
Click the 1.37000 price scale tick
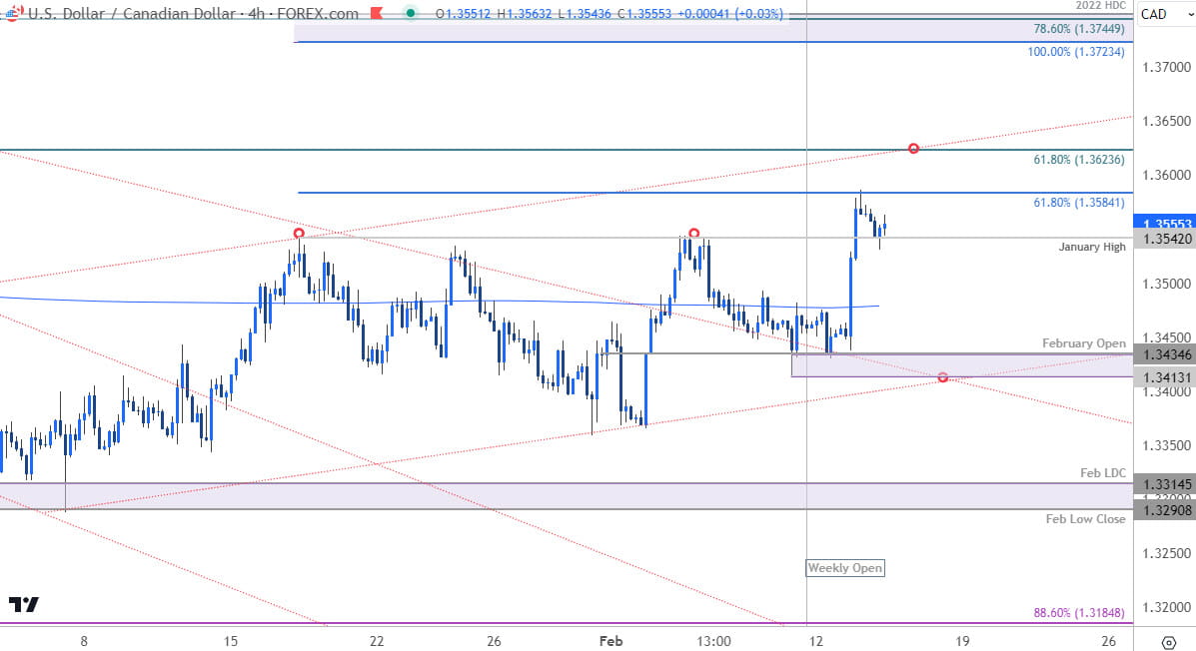click(x=1165, y=67)
